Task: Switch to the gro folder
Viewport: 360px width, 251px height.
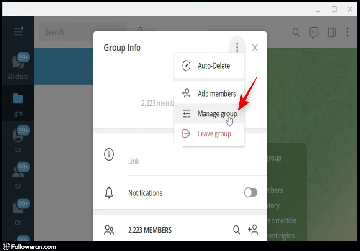Action: pos(18,104)
